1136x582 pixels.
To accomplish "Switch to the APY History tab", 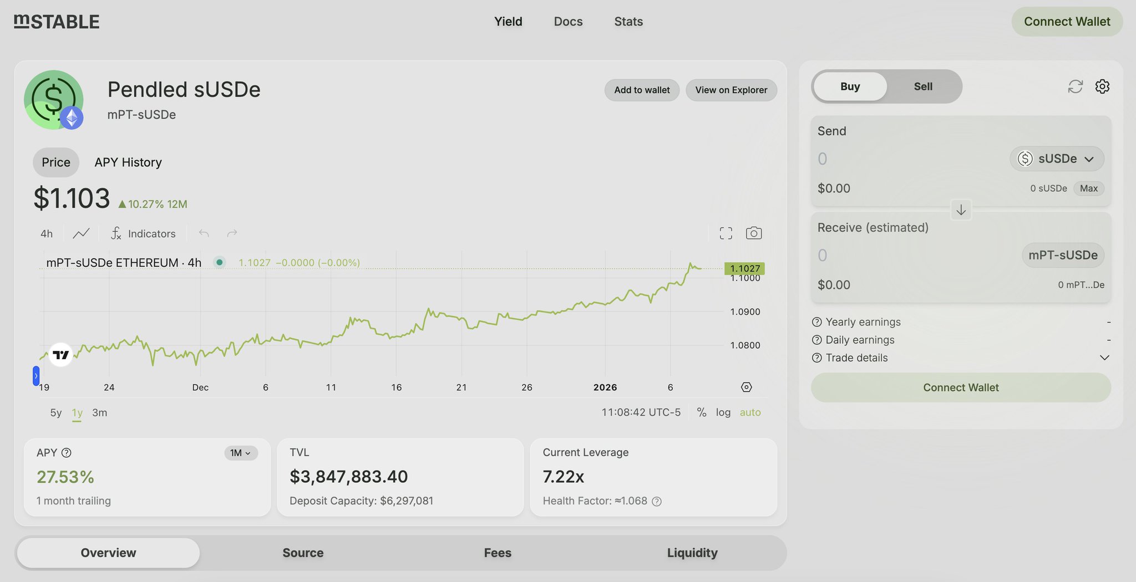I will [x=128, y=162].
